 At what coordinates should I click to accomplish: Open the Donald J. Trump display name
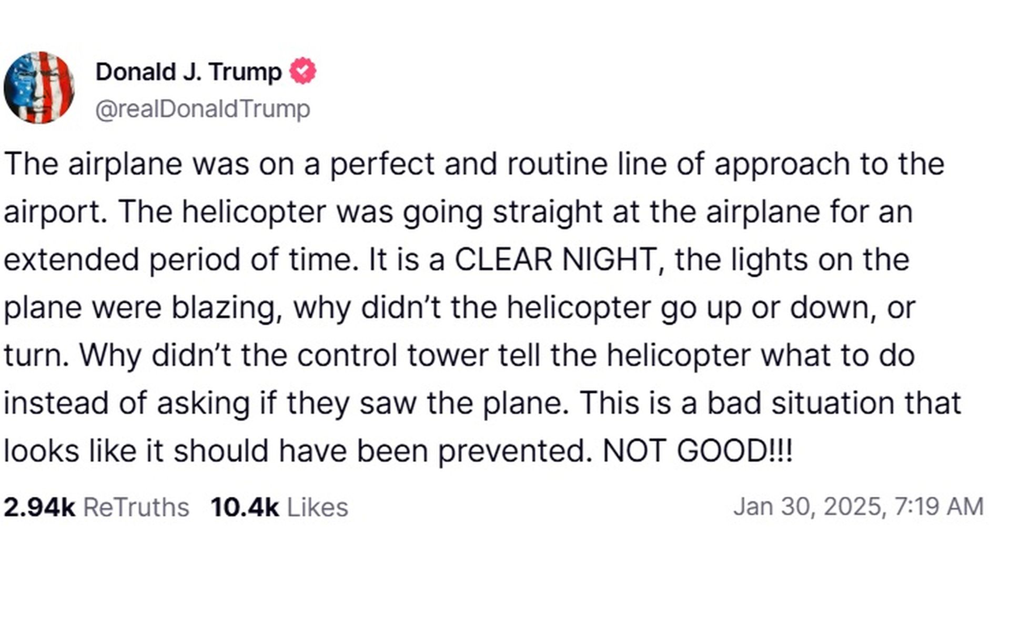coord(188,72)
